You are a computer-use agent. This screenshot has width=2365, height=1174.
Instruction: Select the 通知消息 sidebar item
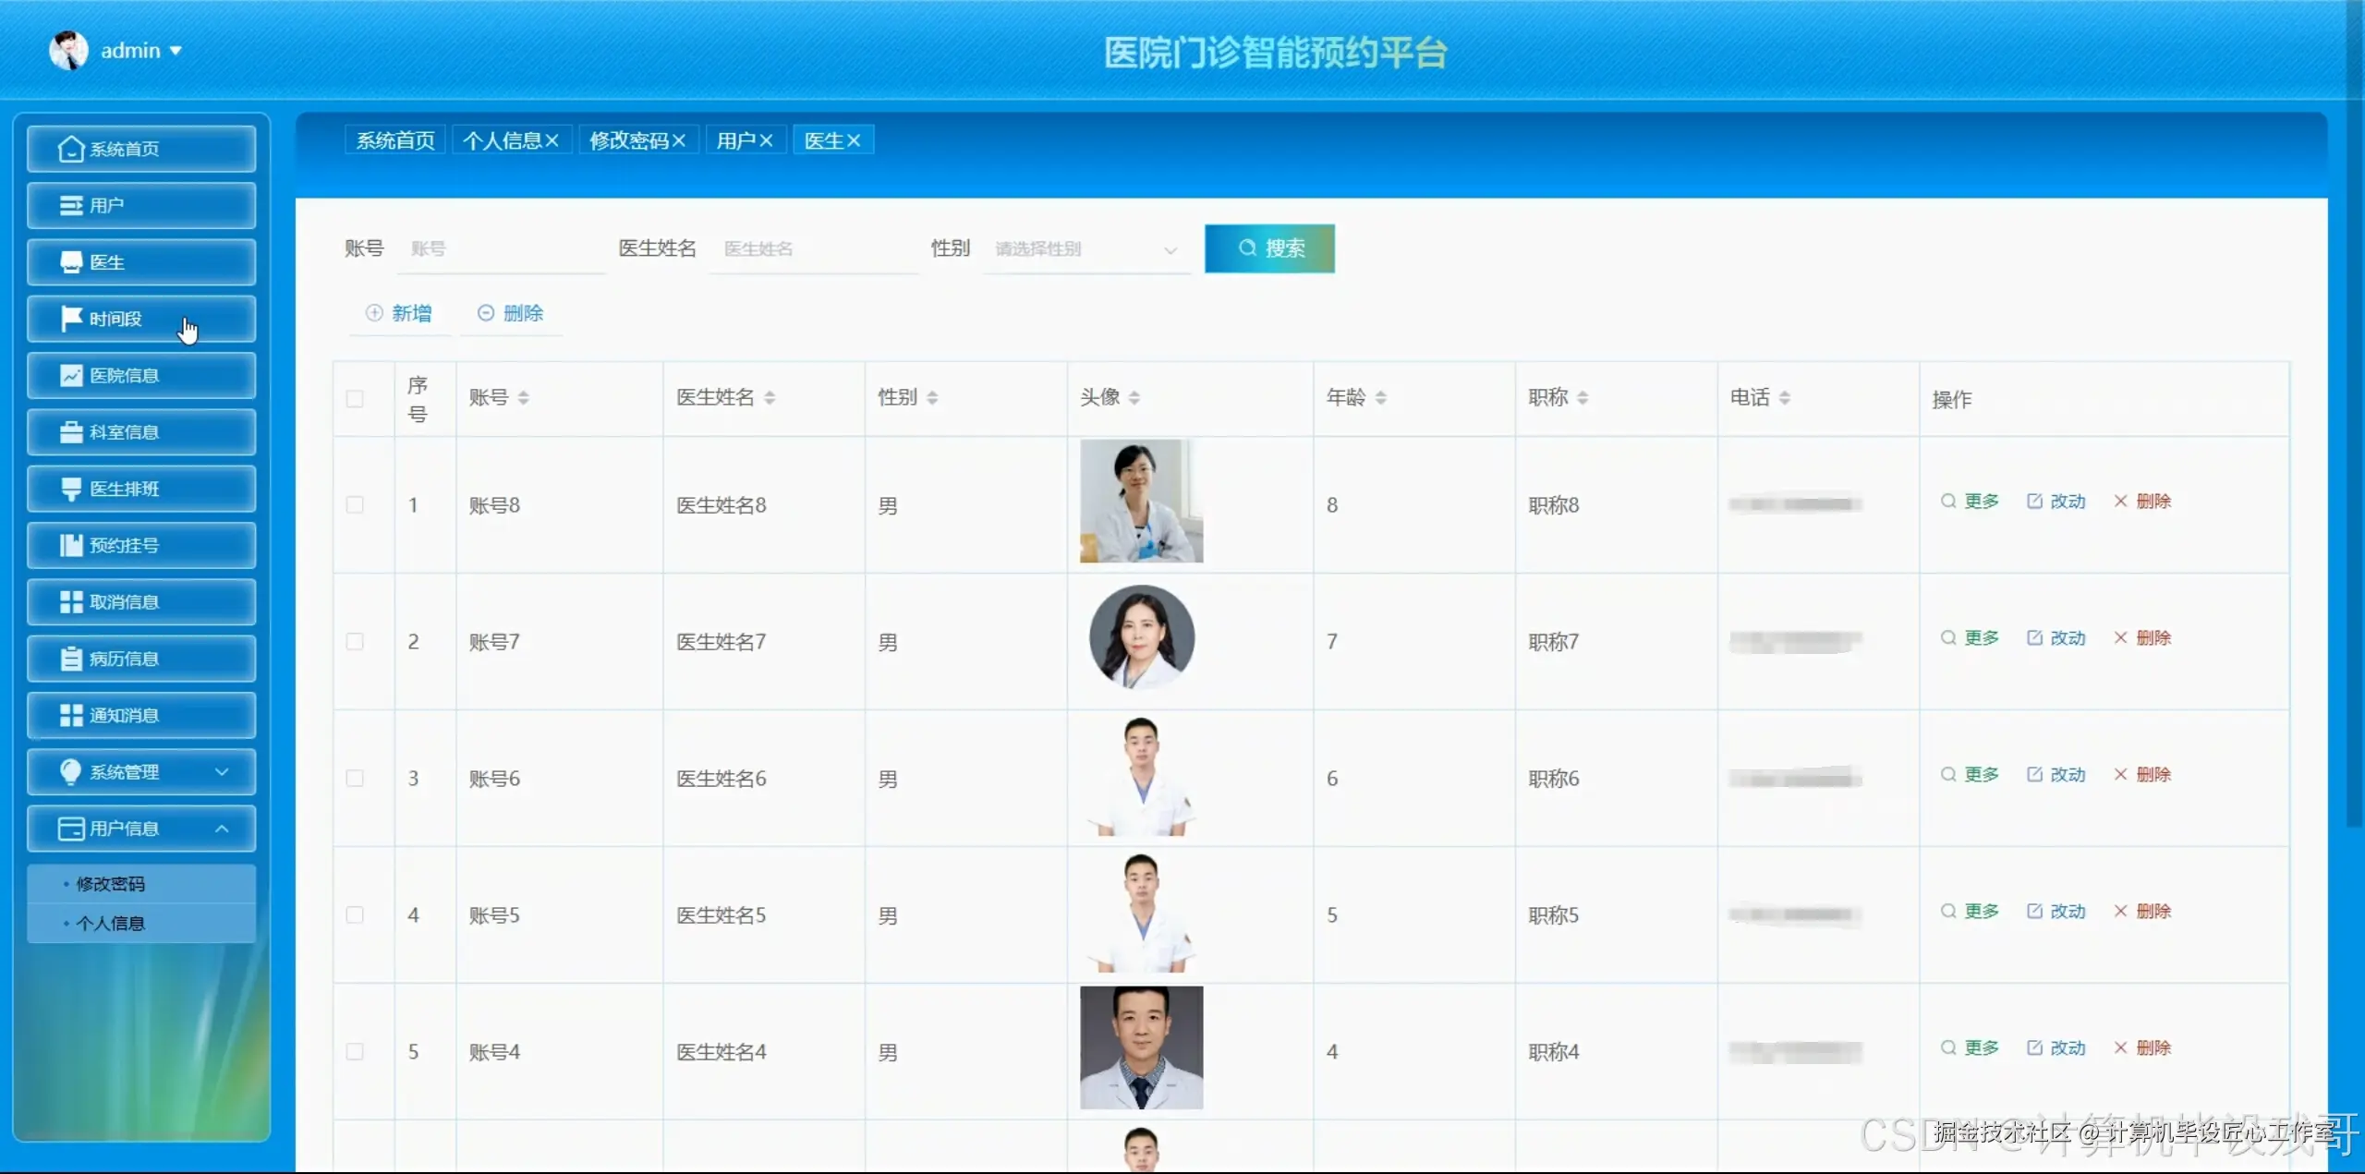point(140,715)
